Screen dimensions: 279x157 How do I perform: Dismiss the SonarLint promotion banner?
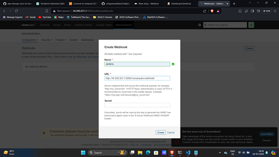[267, 141]
